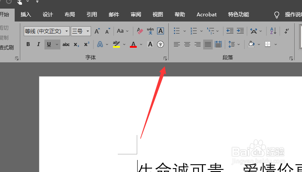Image resolution: width=302 pixels, height=172 pixels.
Task: Toggle superscript formatting
Action: coord(87,44)
